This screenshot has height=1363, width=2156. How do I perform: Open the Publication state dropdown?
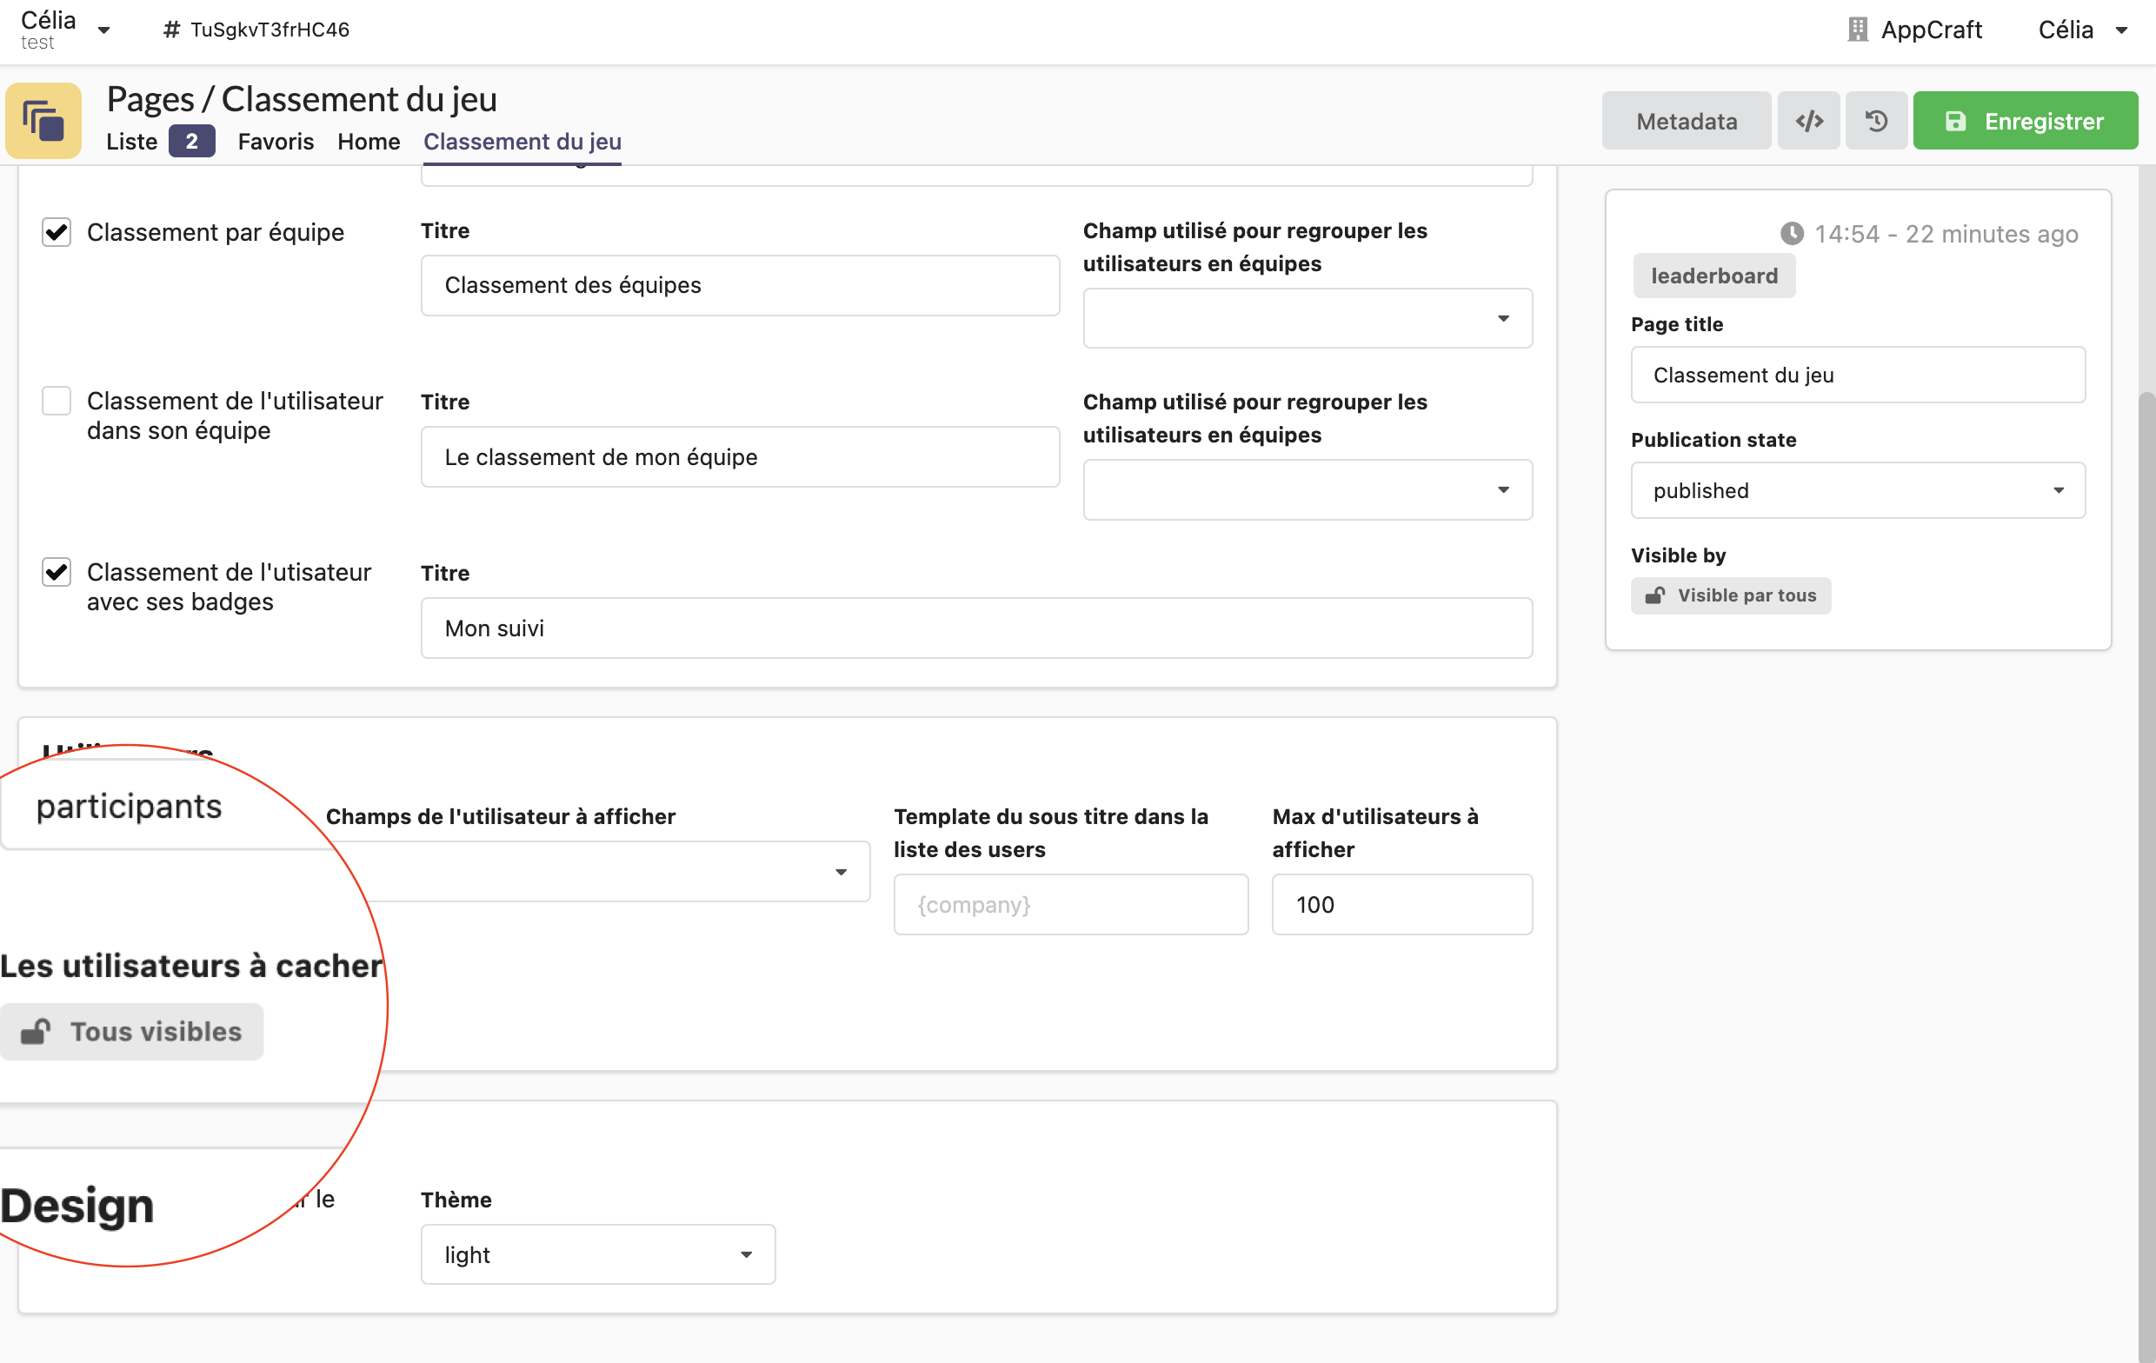point(1857,491)
